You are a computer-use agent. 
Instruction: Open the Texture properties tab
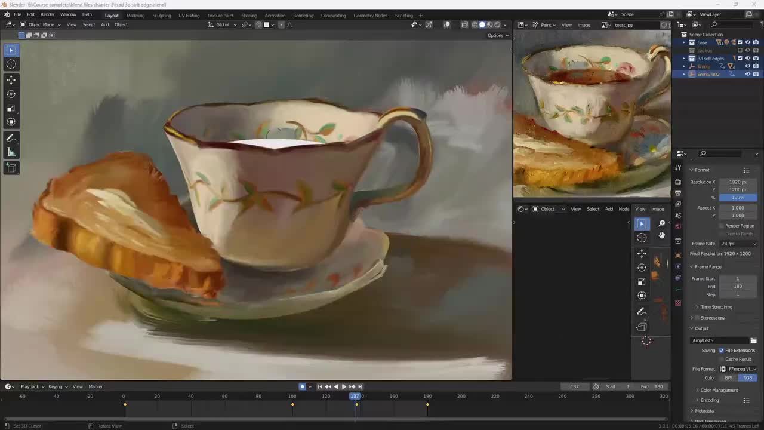click(677, 303)
